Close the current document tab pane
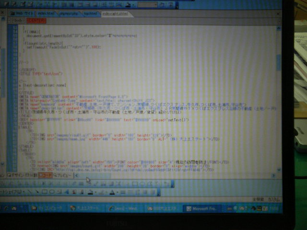 click(278, 14)
